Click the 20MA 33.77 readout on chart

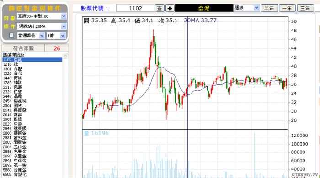pos(200,21)
